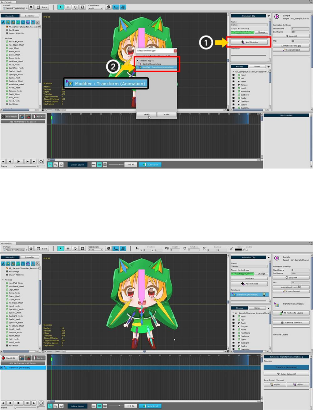Toggle EyeBrow eye visibility in lower screenshot
Viewport: 313px width, 410px height.
click(233, 336)
